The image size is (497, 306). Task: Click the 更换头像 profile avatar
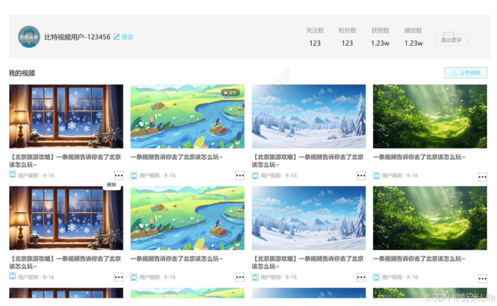pos(29,37)
